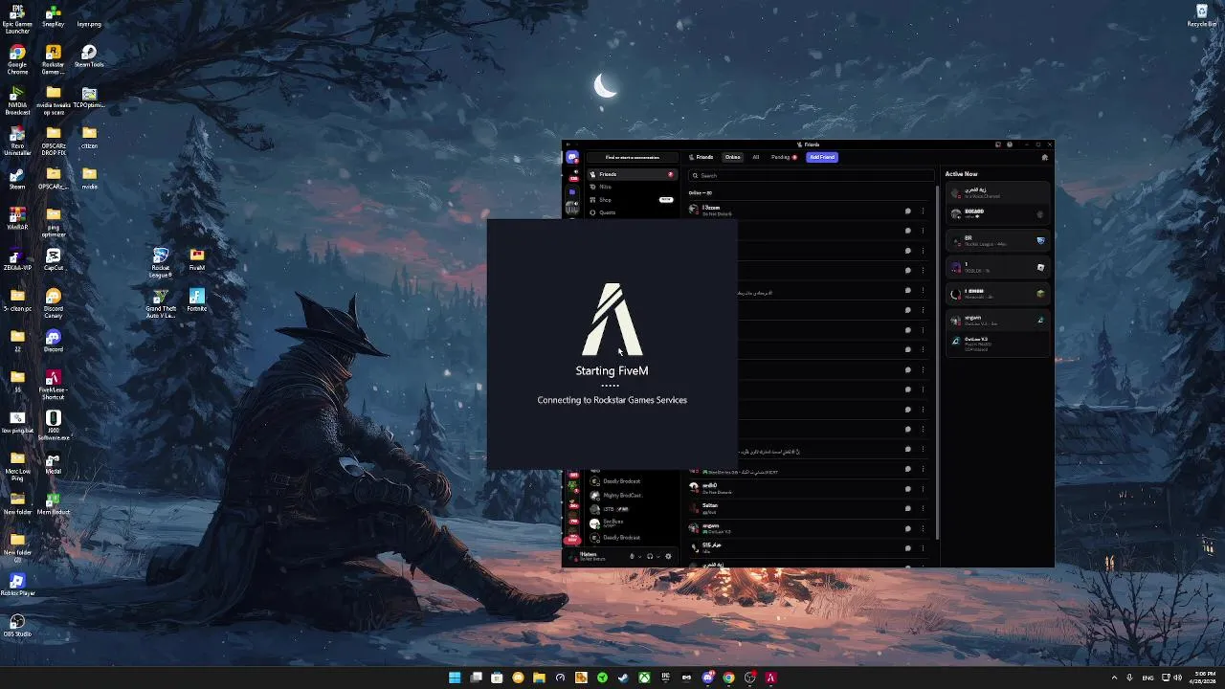Click Find or start a conversation

point(633,157)
